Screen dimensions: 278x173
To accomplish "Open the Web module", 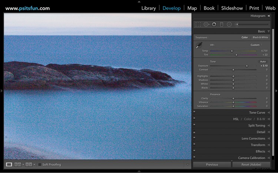I will click(x=270, y=8).
